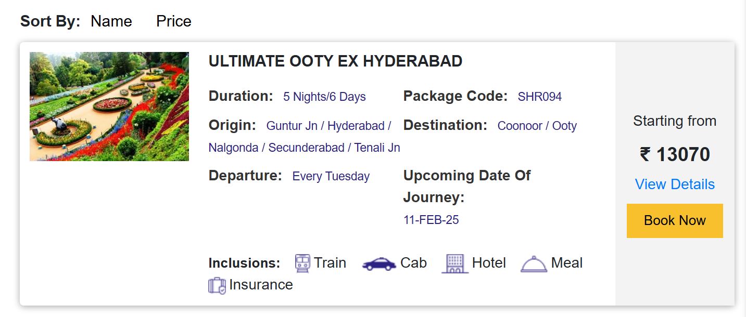The height and width of the screenshot is (317, 746).
Task: Click the journey date 11-FEB-25
Action: pyautogui.click(x=431, y=220)
